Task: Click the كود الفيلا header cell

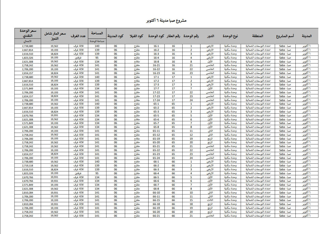Action: tap(137, 36)
